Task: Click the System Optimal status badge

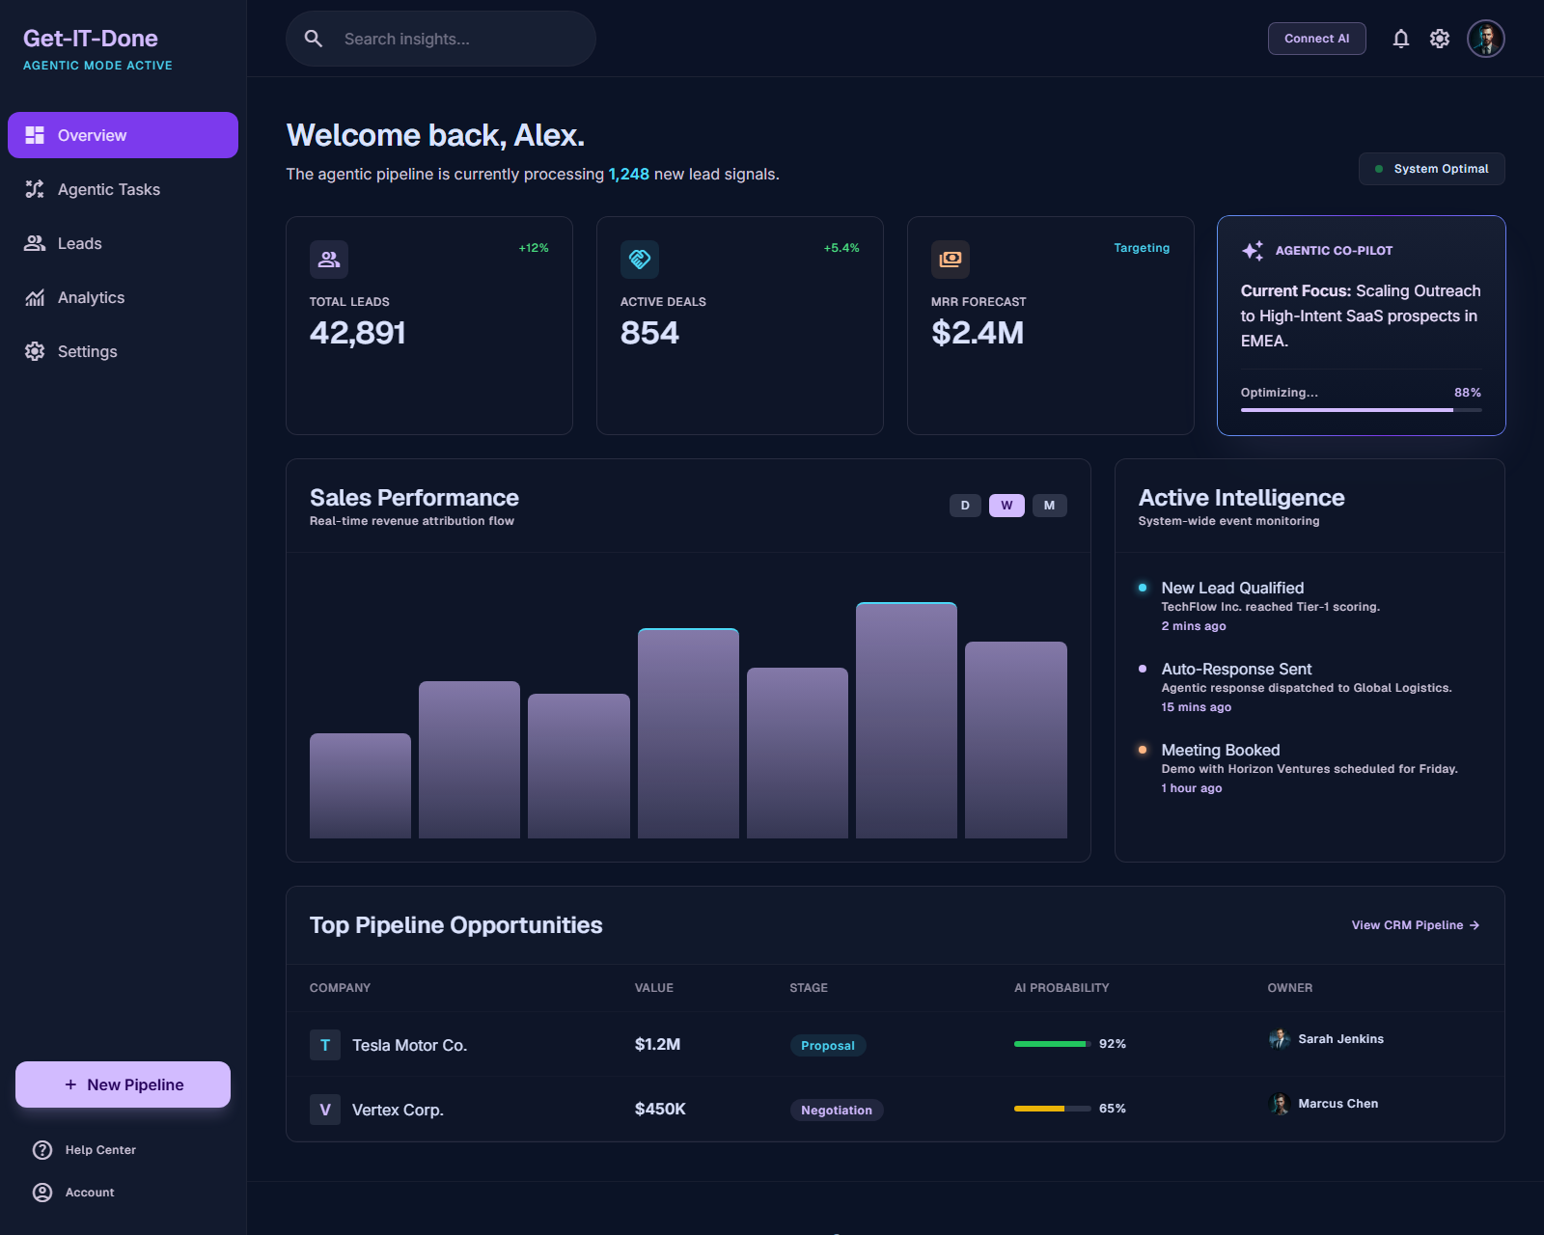Action: (1432, 169)
